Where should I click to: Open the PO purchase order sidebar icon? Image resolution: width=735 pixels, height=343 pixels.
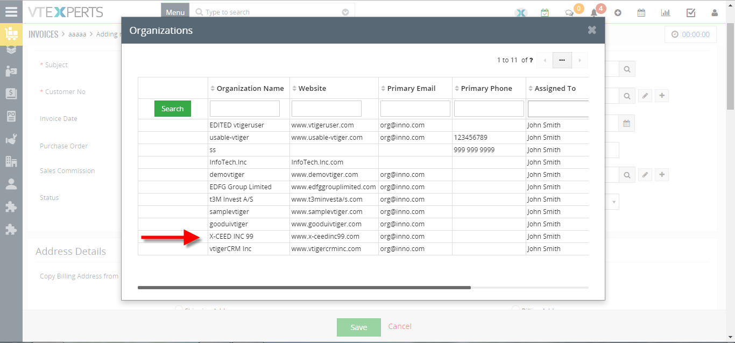[x=11, y=116]
